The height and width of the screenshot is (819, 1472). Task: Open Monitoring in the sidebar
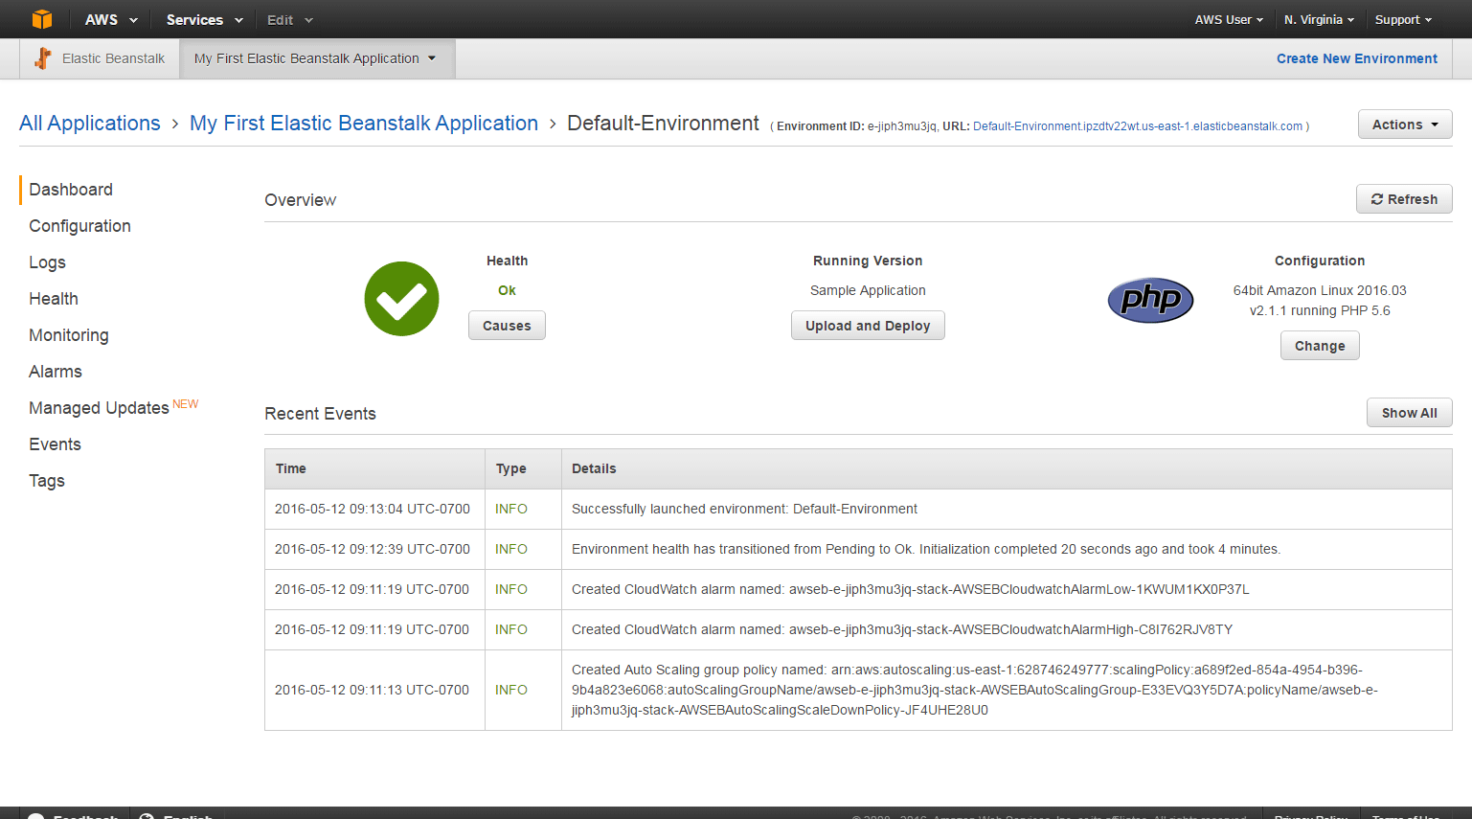point(69,335)
